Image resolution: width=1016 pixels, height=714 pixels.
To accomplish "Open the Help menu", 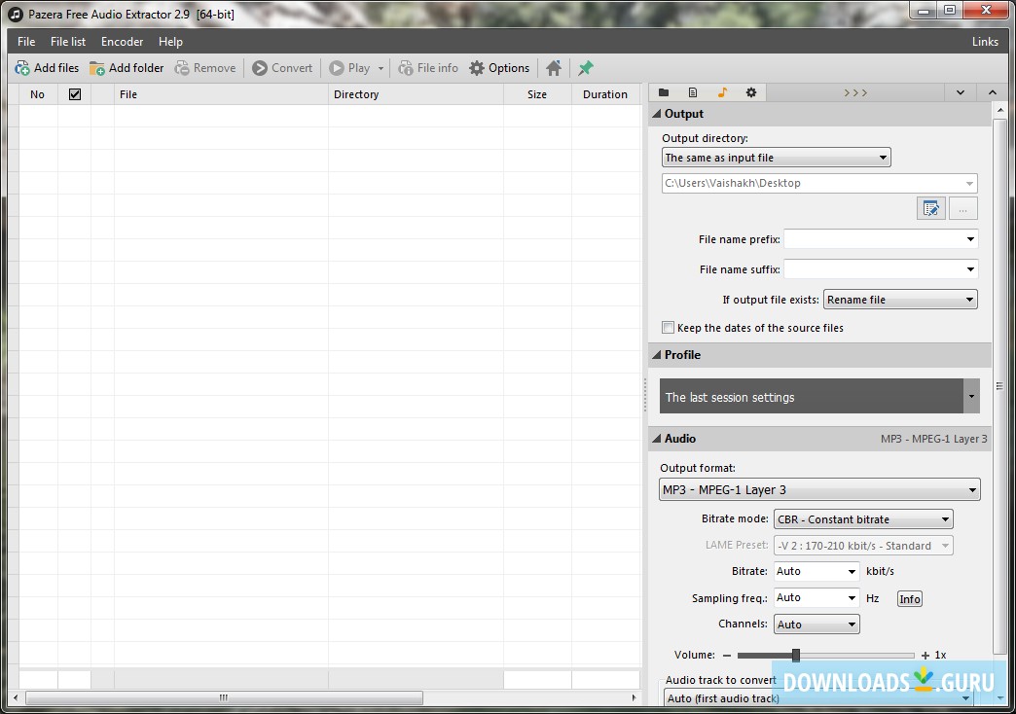I will tap(170, 42).
